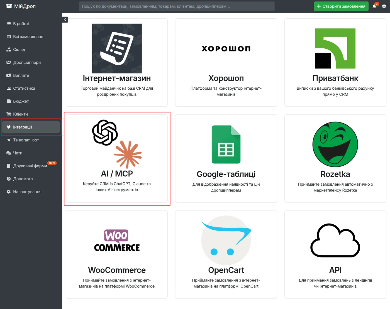Click the 'В роботі' list icon

(x=9, y=24)
